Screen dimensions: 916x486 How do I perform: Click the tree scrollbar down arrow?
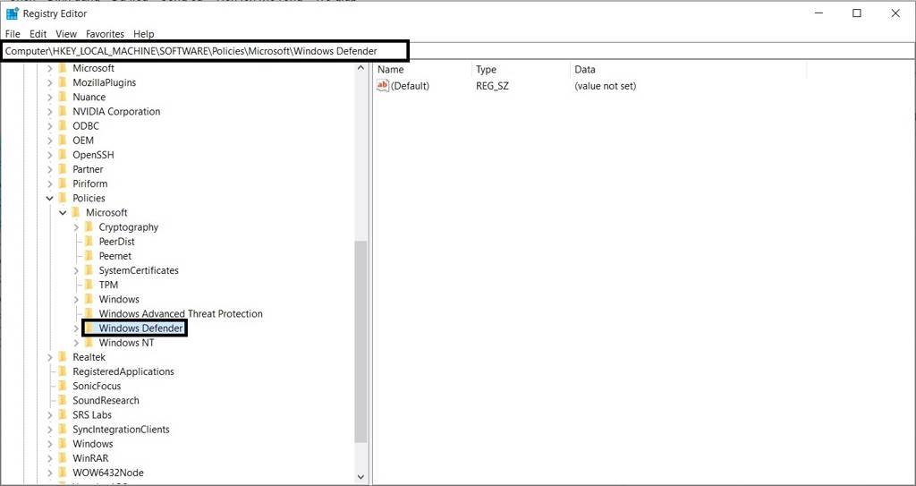click(x=360, y=477)
